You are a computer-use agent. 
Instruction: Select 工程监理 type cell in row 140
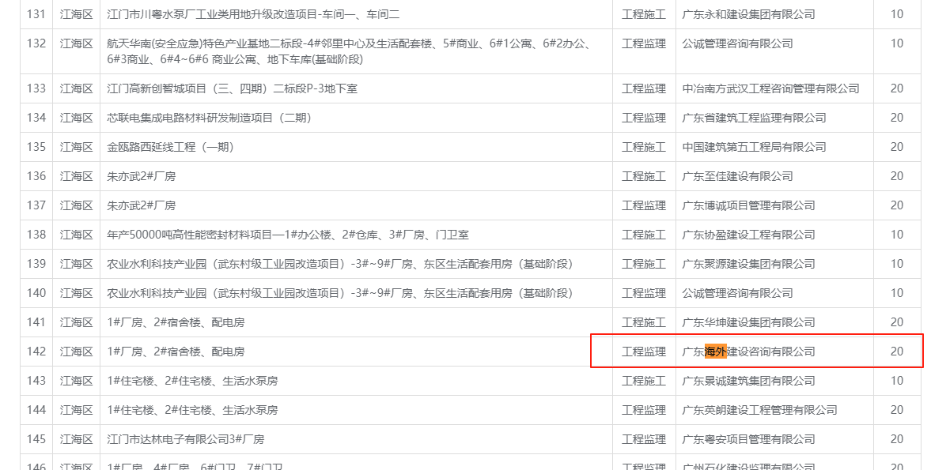(644, 293)
